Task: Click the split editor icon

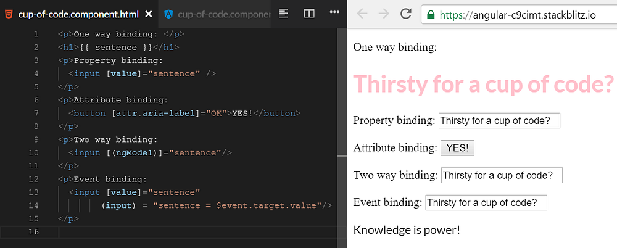Action: (x=309, y=14)
